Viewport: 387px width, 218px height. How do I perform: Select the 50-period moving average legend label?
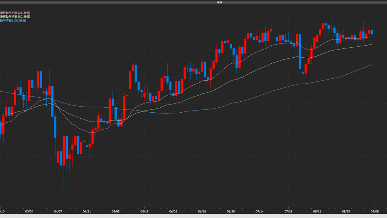click(15, 16)
